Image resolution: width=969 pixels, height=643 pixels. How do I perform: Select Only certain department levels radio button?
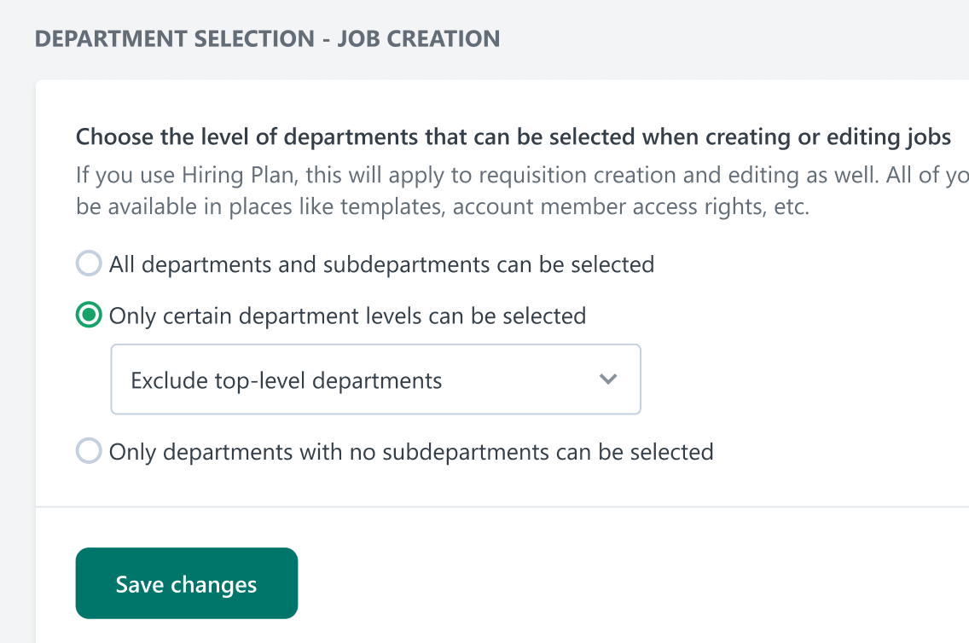tap(89, 315)
